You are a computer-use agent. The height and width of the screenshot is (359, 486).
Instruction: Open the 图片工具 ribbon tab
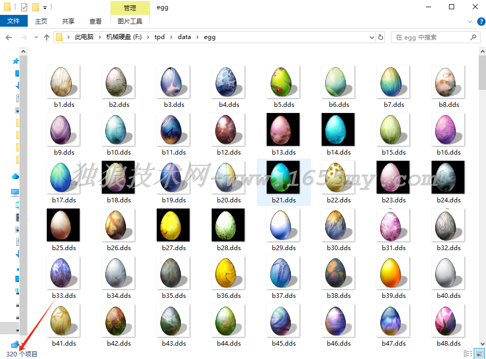pyautogui.click(x=130, y=21)
